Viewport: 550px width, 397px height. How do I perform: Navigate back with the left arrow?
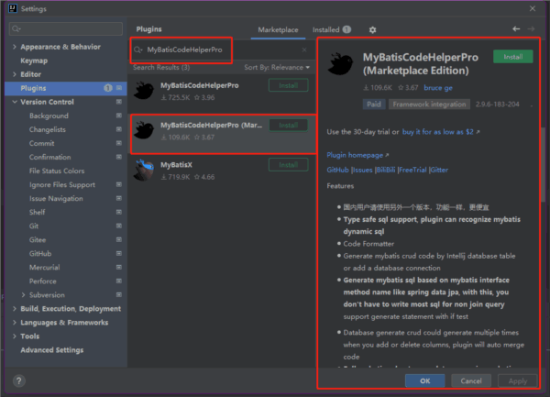tap(517, 29)
